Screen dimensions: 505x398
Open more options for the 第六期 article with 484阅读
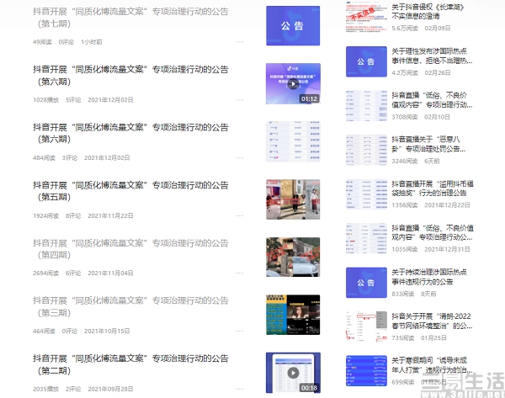coord(240,158)
